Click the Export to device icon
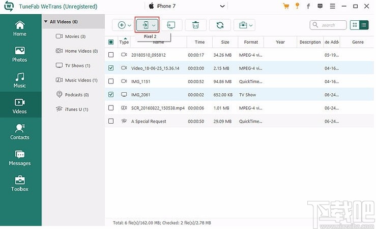 tap(146, 25)
